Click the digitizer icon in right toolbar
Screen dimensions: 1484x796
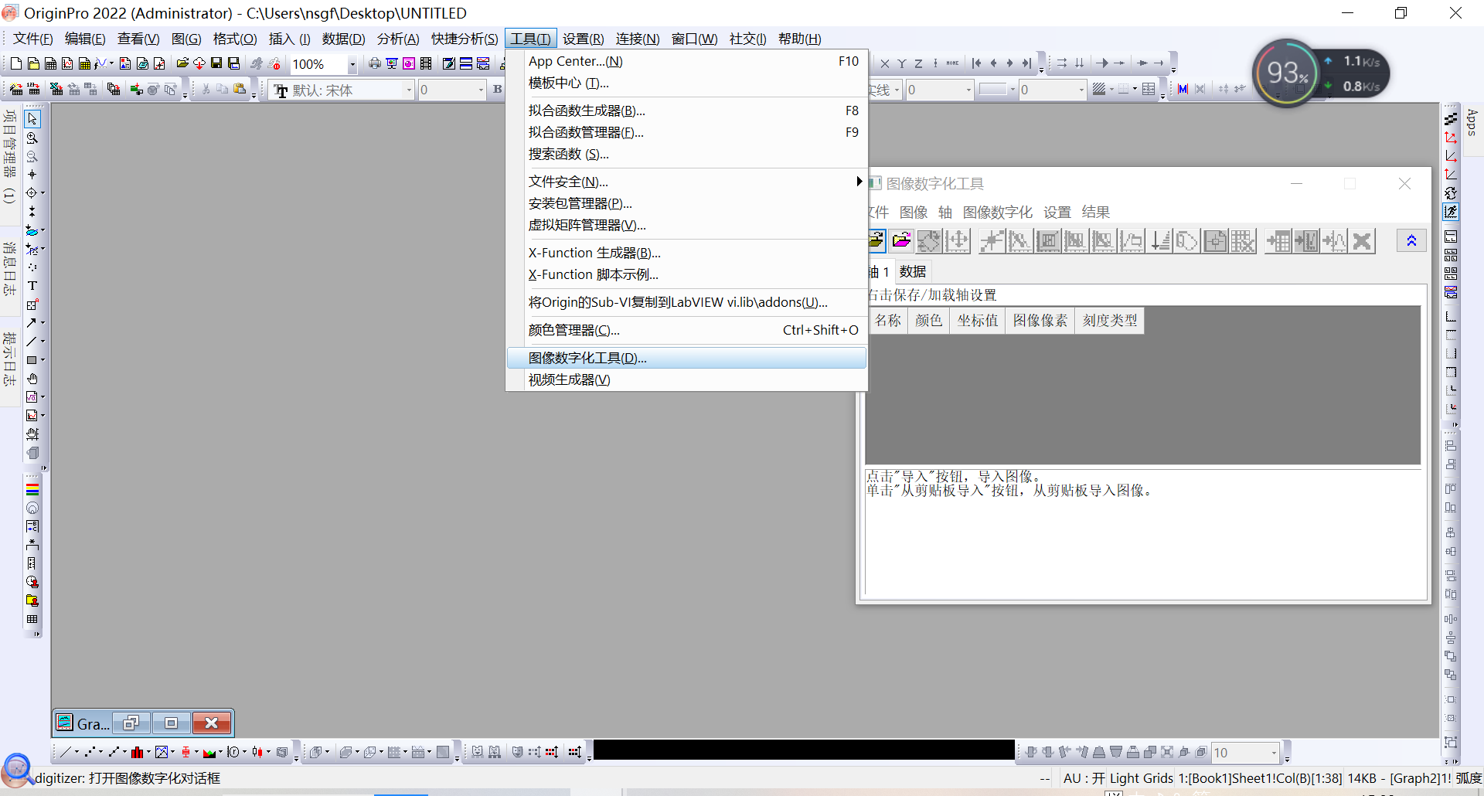click(1451, 211)
